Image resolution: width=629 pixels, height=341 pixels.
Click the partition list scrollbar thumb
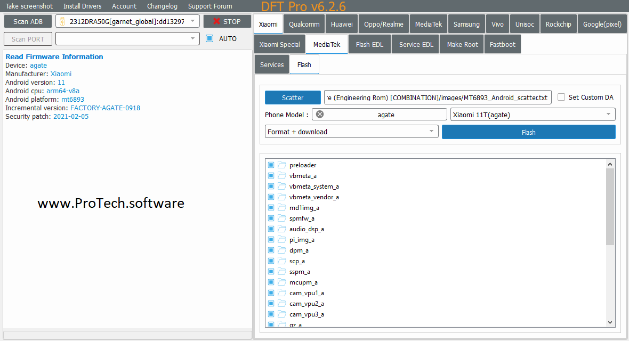point(610,207)
